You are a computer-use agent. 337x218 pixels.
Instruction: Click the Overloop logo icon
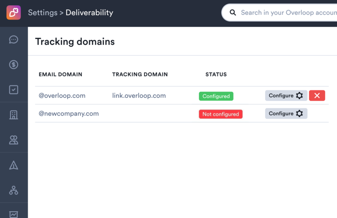[13, 13]
